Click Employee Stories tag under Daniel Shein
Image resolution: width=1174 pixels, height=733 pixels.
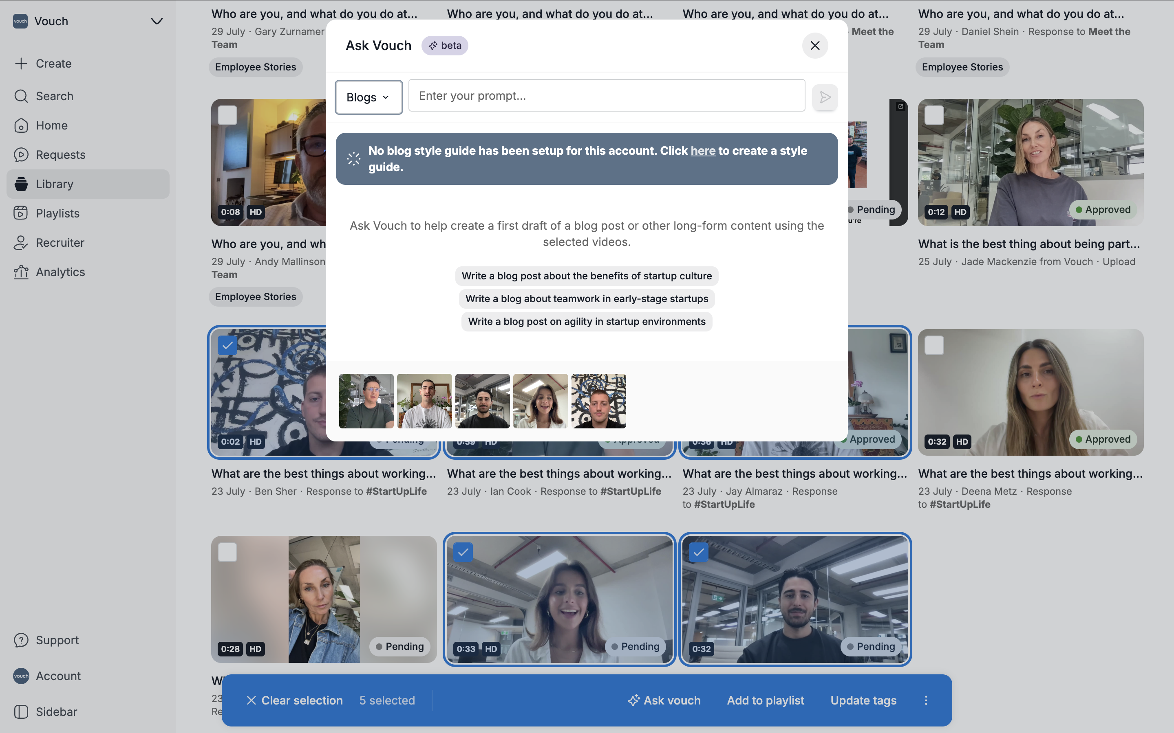962,67
